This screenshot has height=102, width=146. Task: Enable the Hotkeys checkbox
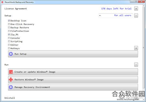pyautogui.click(x=9, y=48)
